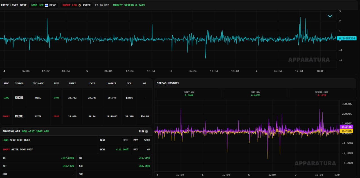Select the LONG DEXE MEXC row
The height and width of the screenshot is (178, 360).
pos(76,98)
